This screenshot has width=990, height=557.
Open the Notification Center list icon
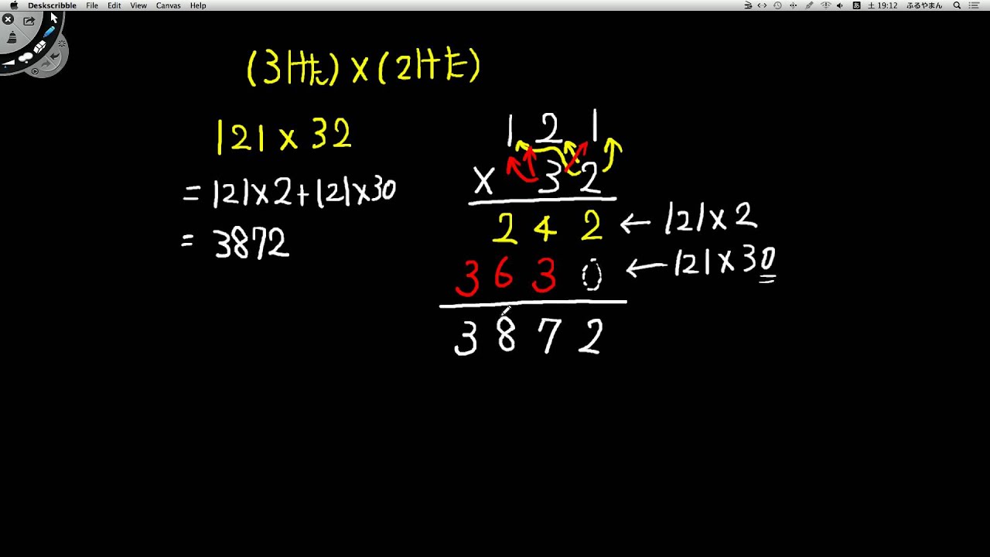pyautogui.click(x=974, y=5)
